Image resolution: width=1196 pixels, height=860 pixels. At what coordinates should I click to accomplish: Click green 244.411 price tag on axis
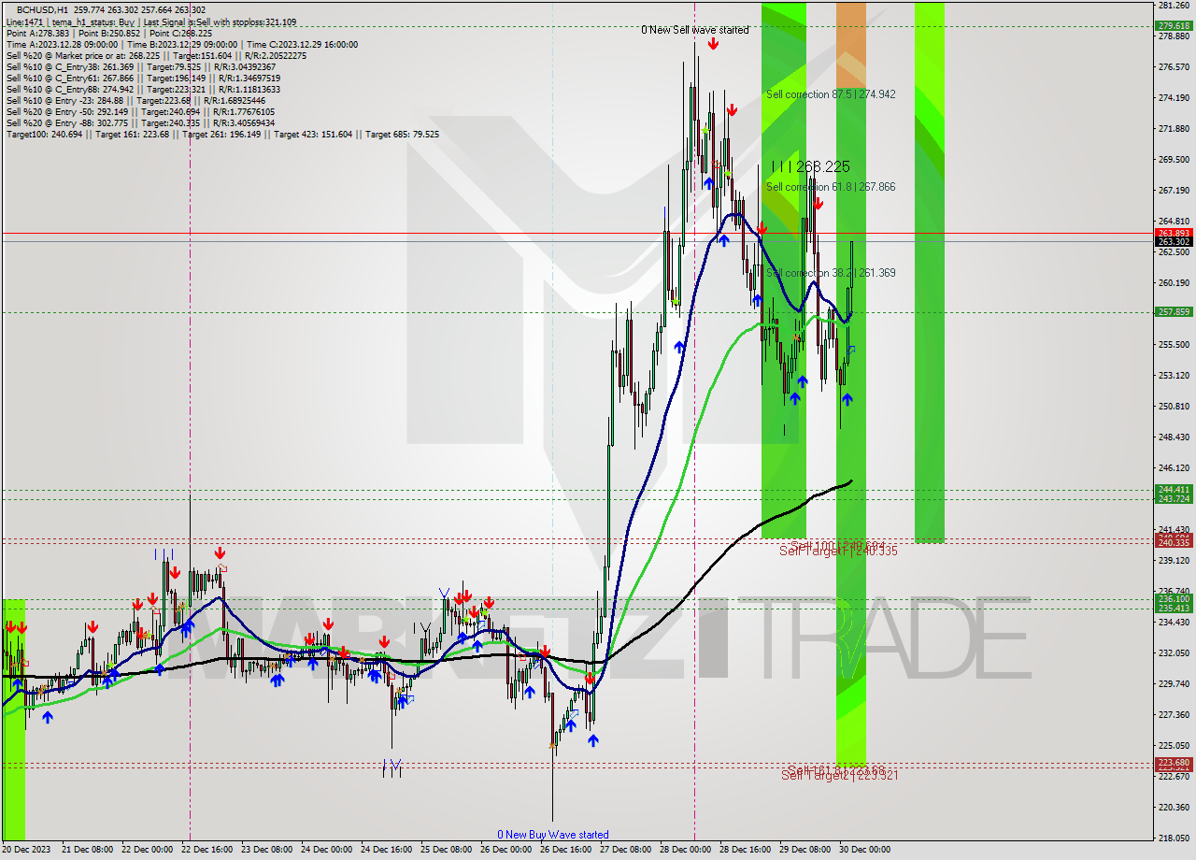pos(1174,490)
